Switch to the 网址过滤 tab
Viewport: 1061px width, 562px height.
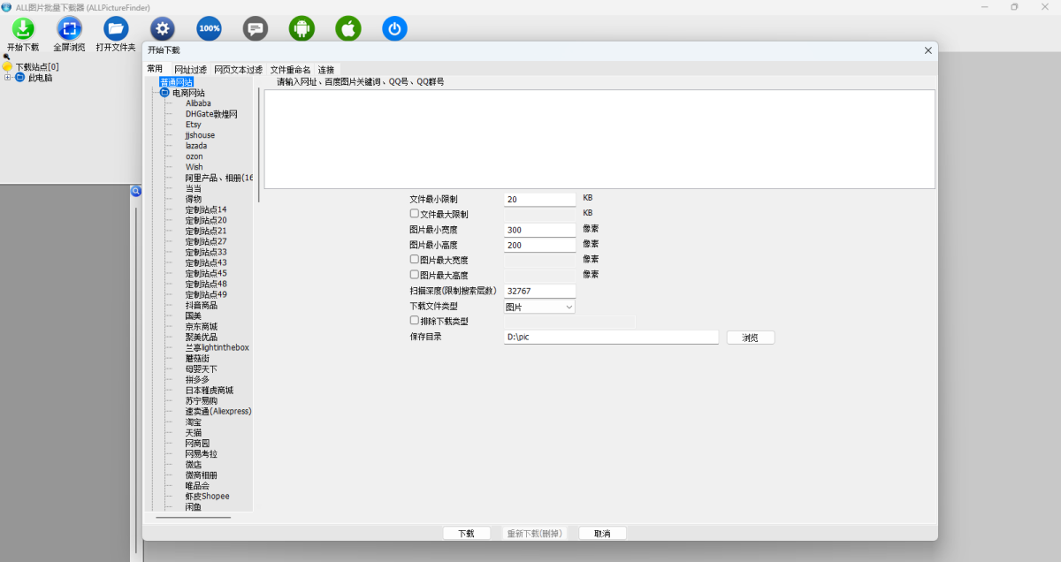tap(190, 69)
